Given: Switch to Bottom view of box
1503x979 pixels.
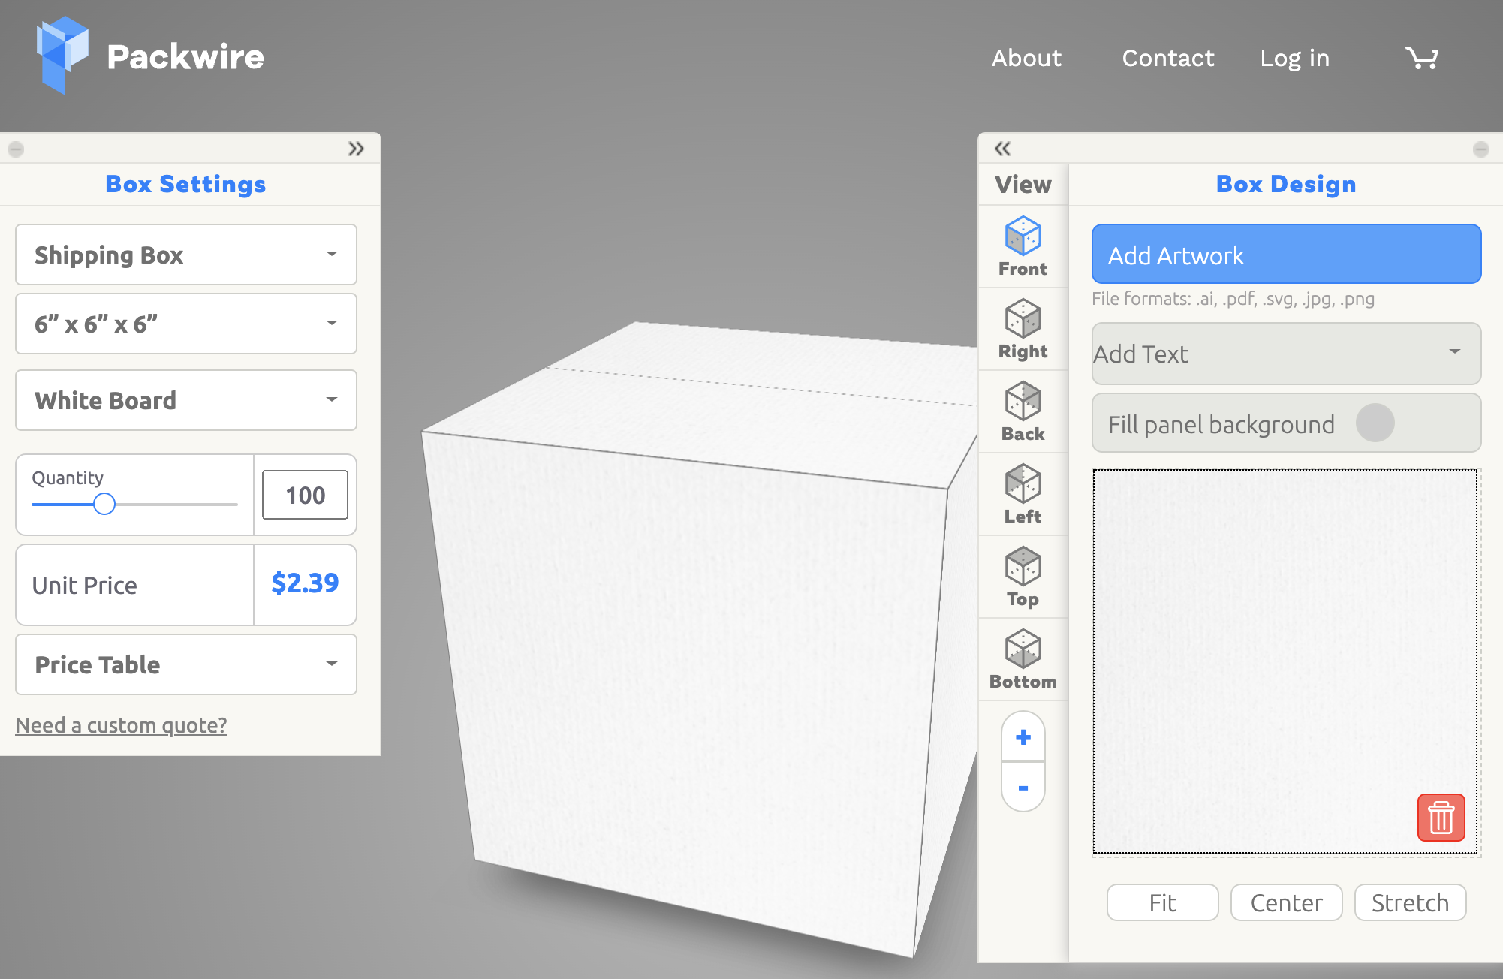Looking at the screenshot, I should [x=1023, y=660].
